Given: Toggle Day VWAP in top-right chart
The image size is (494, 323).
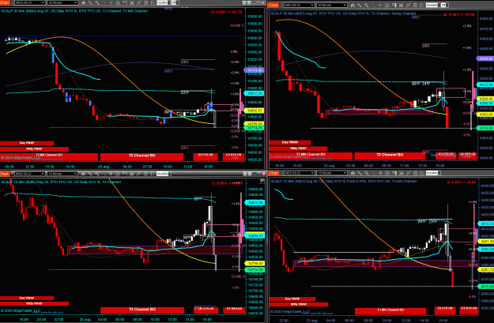Looking at the screenshot, I should 290,142.
